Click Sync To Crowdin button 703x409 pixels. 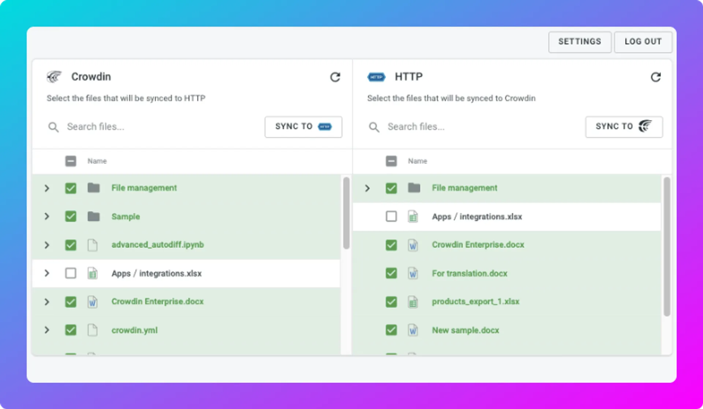624,127
